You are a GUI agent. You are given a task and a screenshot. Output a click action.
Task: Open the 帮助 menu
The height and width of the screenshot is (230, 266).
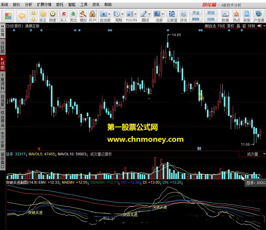pos(108,5)
